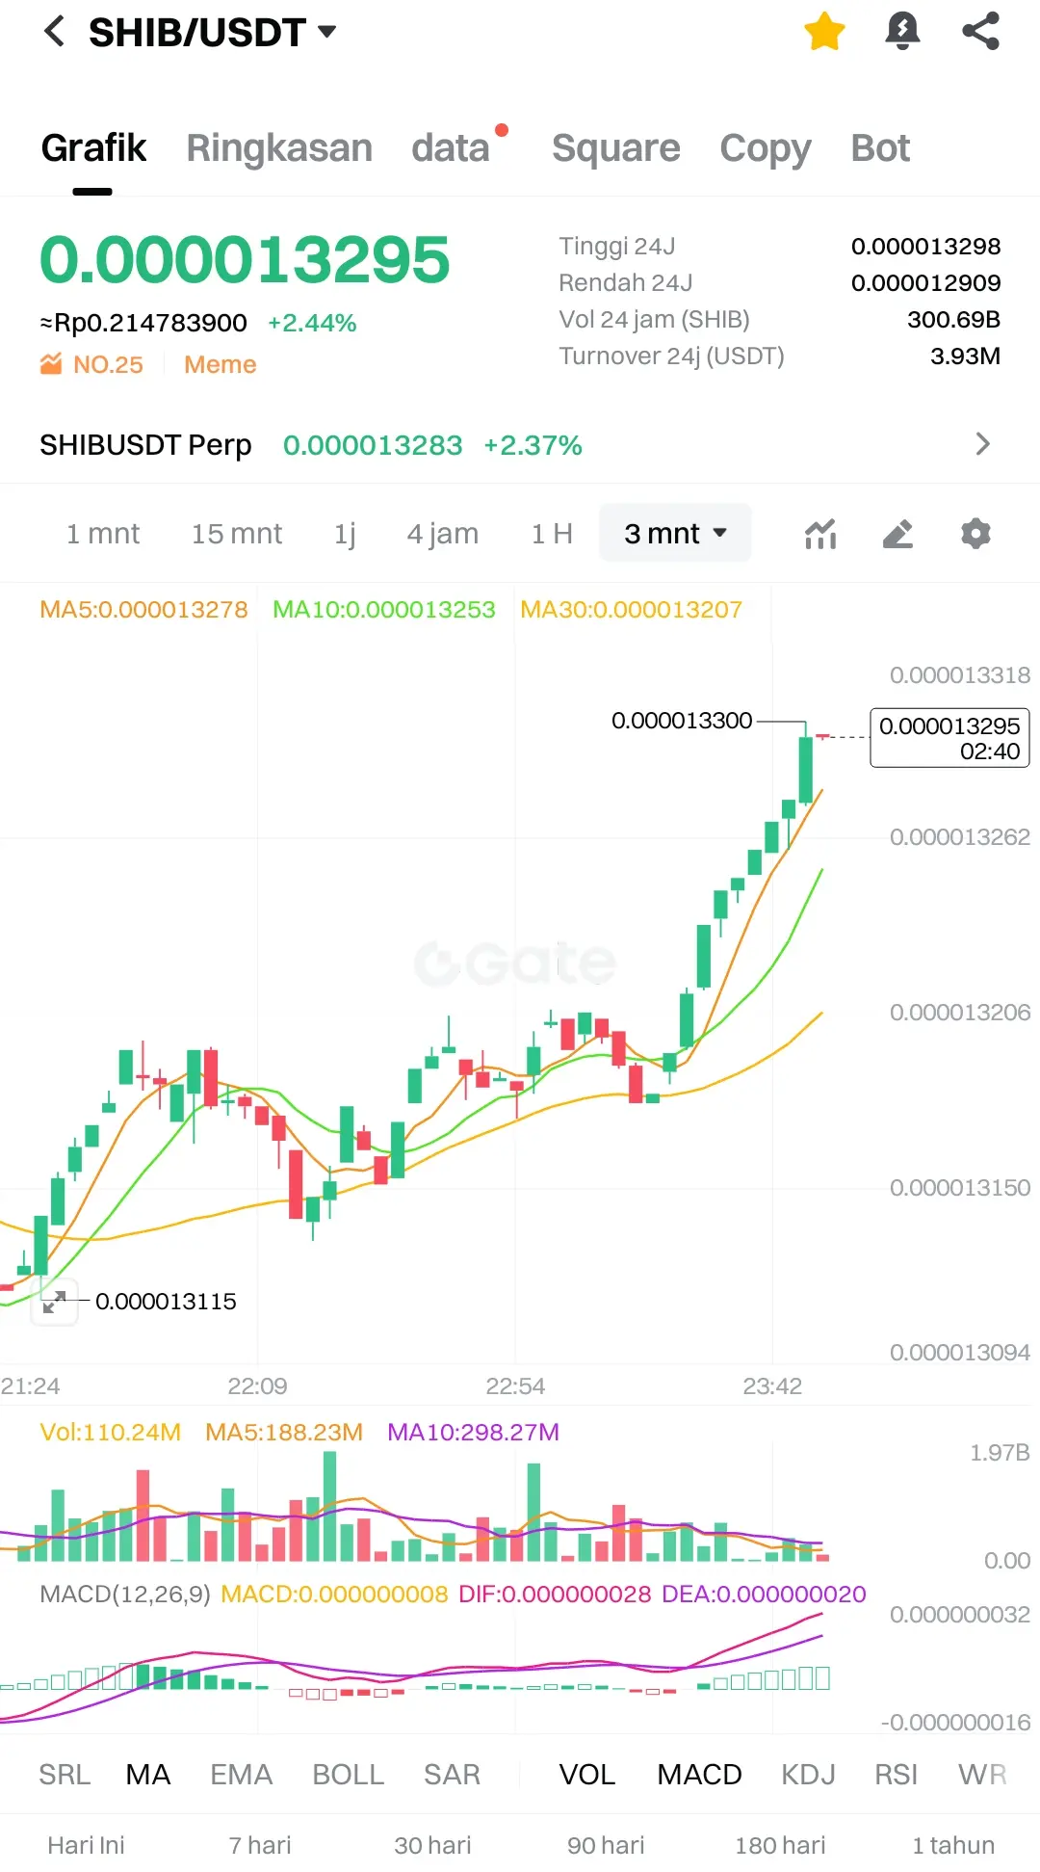Select the 1 H timeframe
1040x1872 pixels.
tap(552, 534)
